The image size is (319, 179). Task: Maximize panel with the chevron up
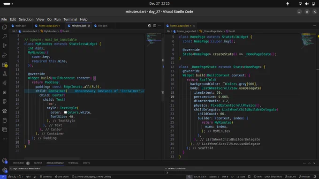coord(310,163)
